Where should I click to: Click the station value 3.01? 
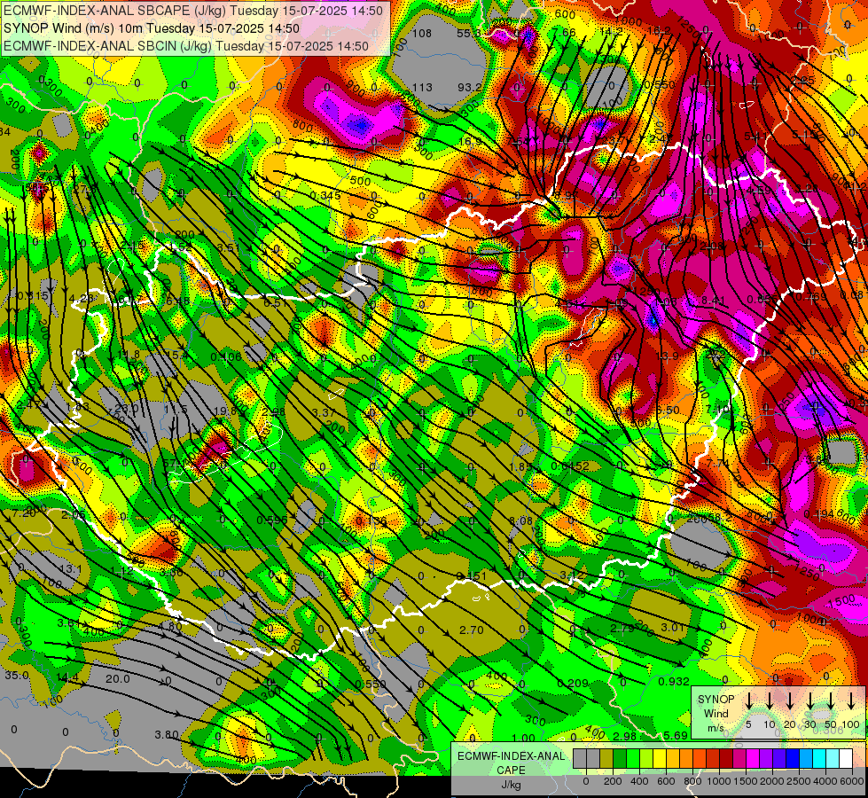pos(673,627)
